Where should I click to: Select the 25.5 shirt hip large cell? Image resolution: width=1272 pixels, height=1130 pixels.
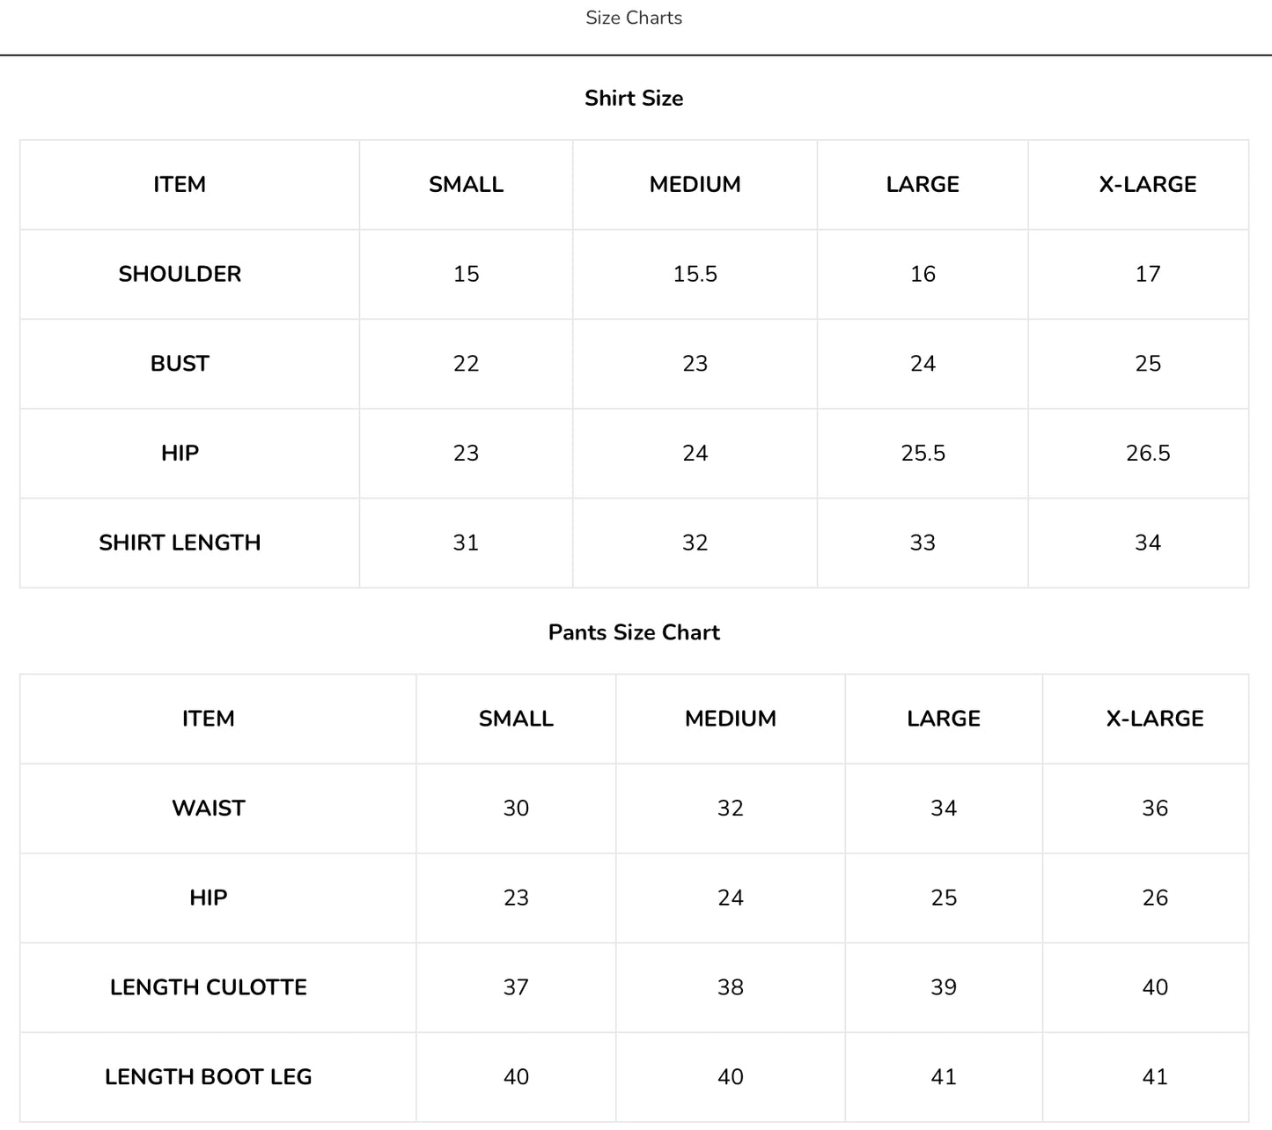pos(923,453)
